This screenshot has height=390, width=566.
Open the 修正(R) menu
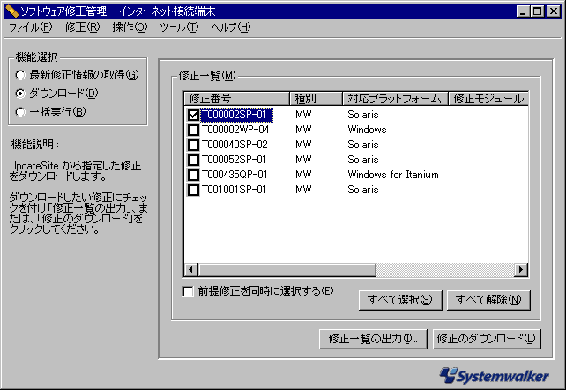coord(82,27)
